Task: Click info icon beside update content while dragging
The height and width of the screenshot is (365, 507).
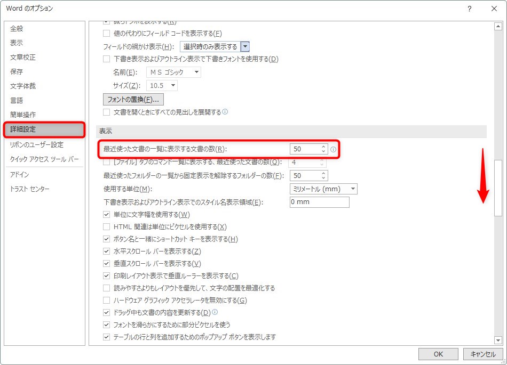Action: pos(215,312)
